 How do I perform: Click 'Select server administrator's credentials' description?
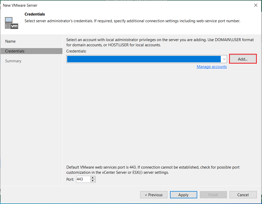click(x=132, y=21)
